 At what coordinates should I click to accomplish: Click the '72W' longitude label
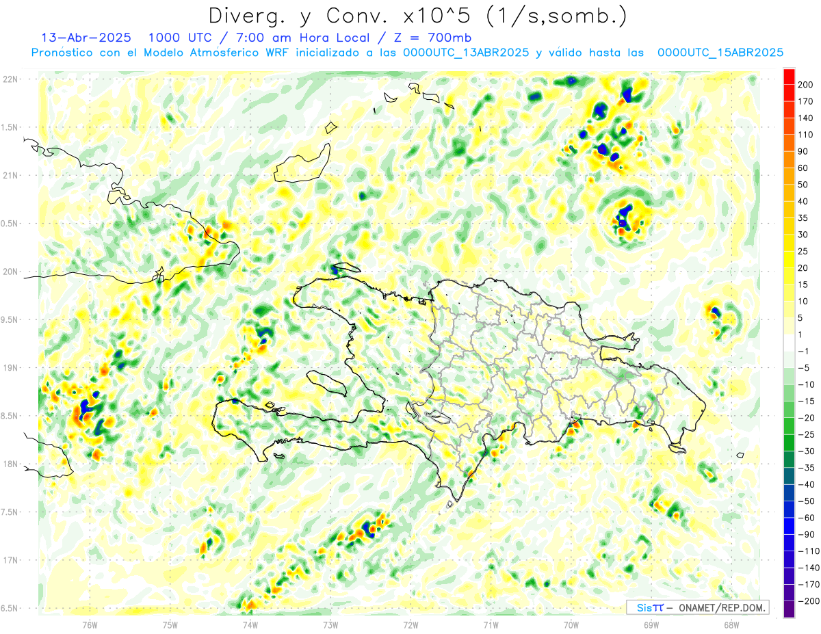[x=410, y=624]
